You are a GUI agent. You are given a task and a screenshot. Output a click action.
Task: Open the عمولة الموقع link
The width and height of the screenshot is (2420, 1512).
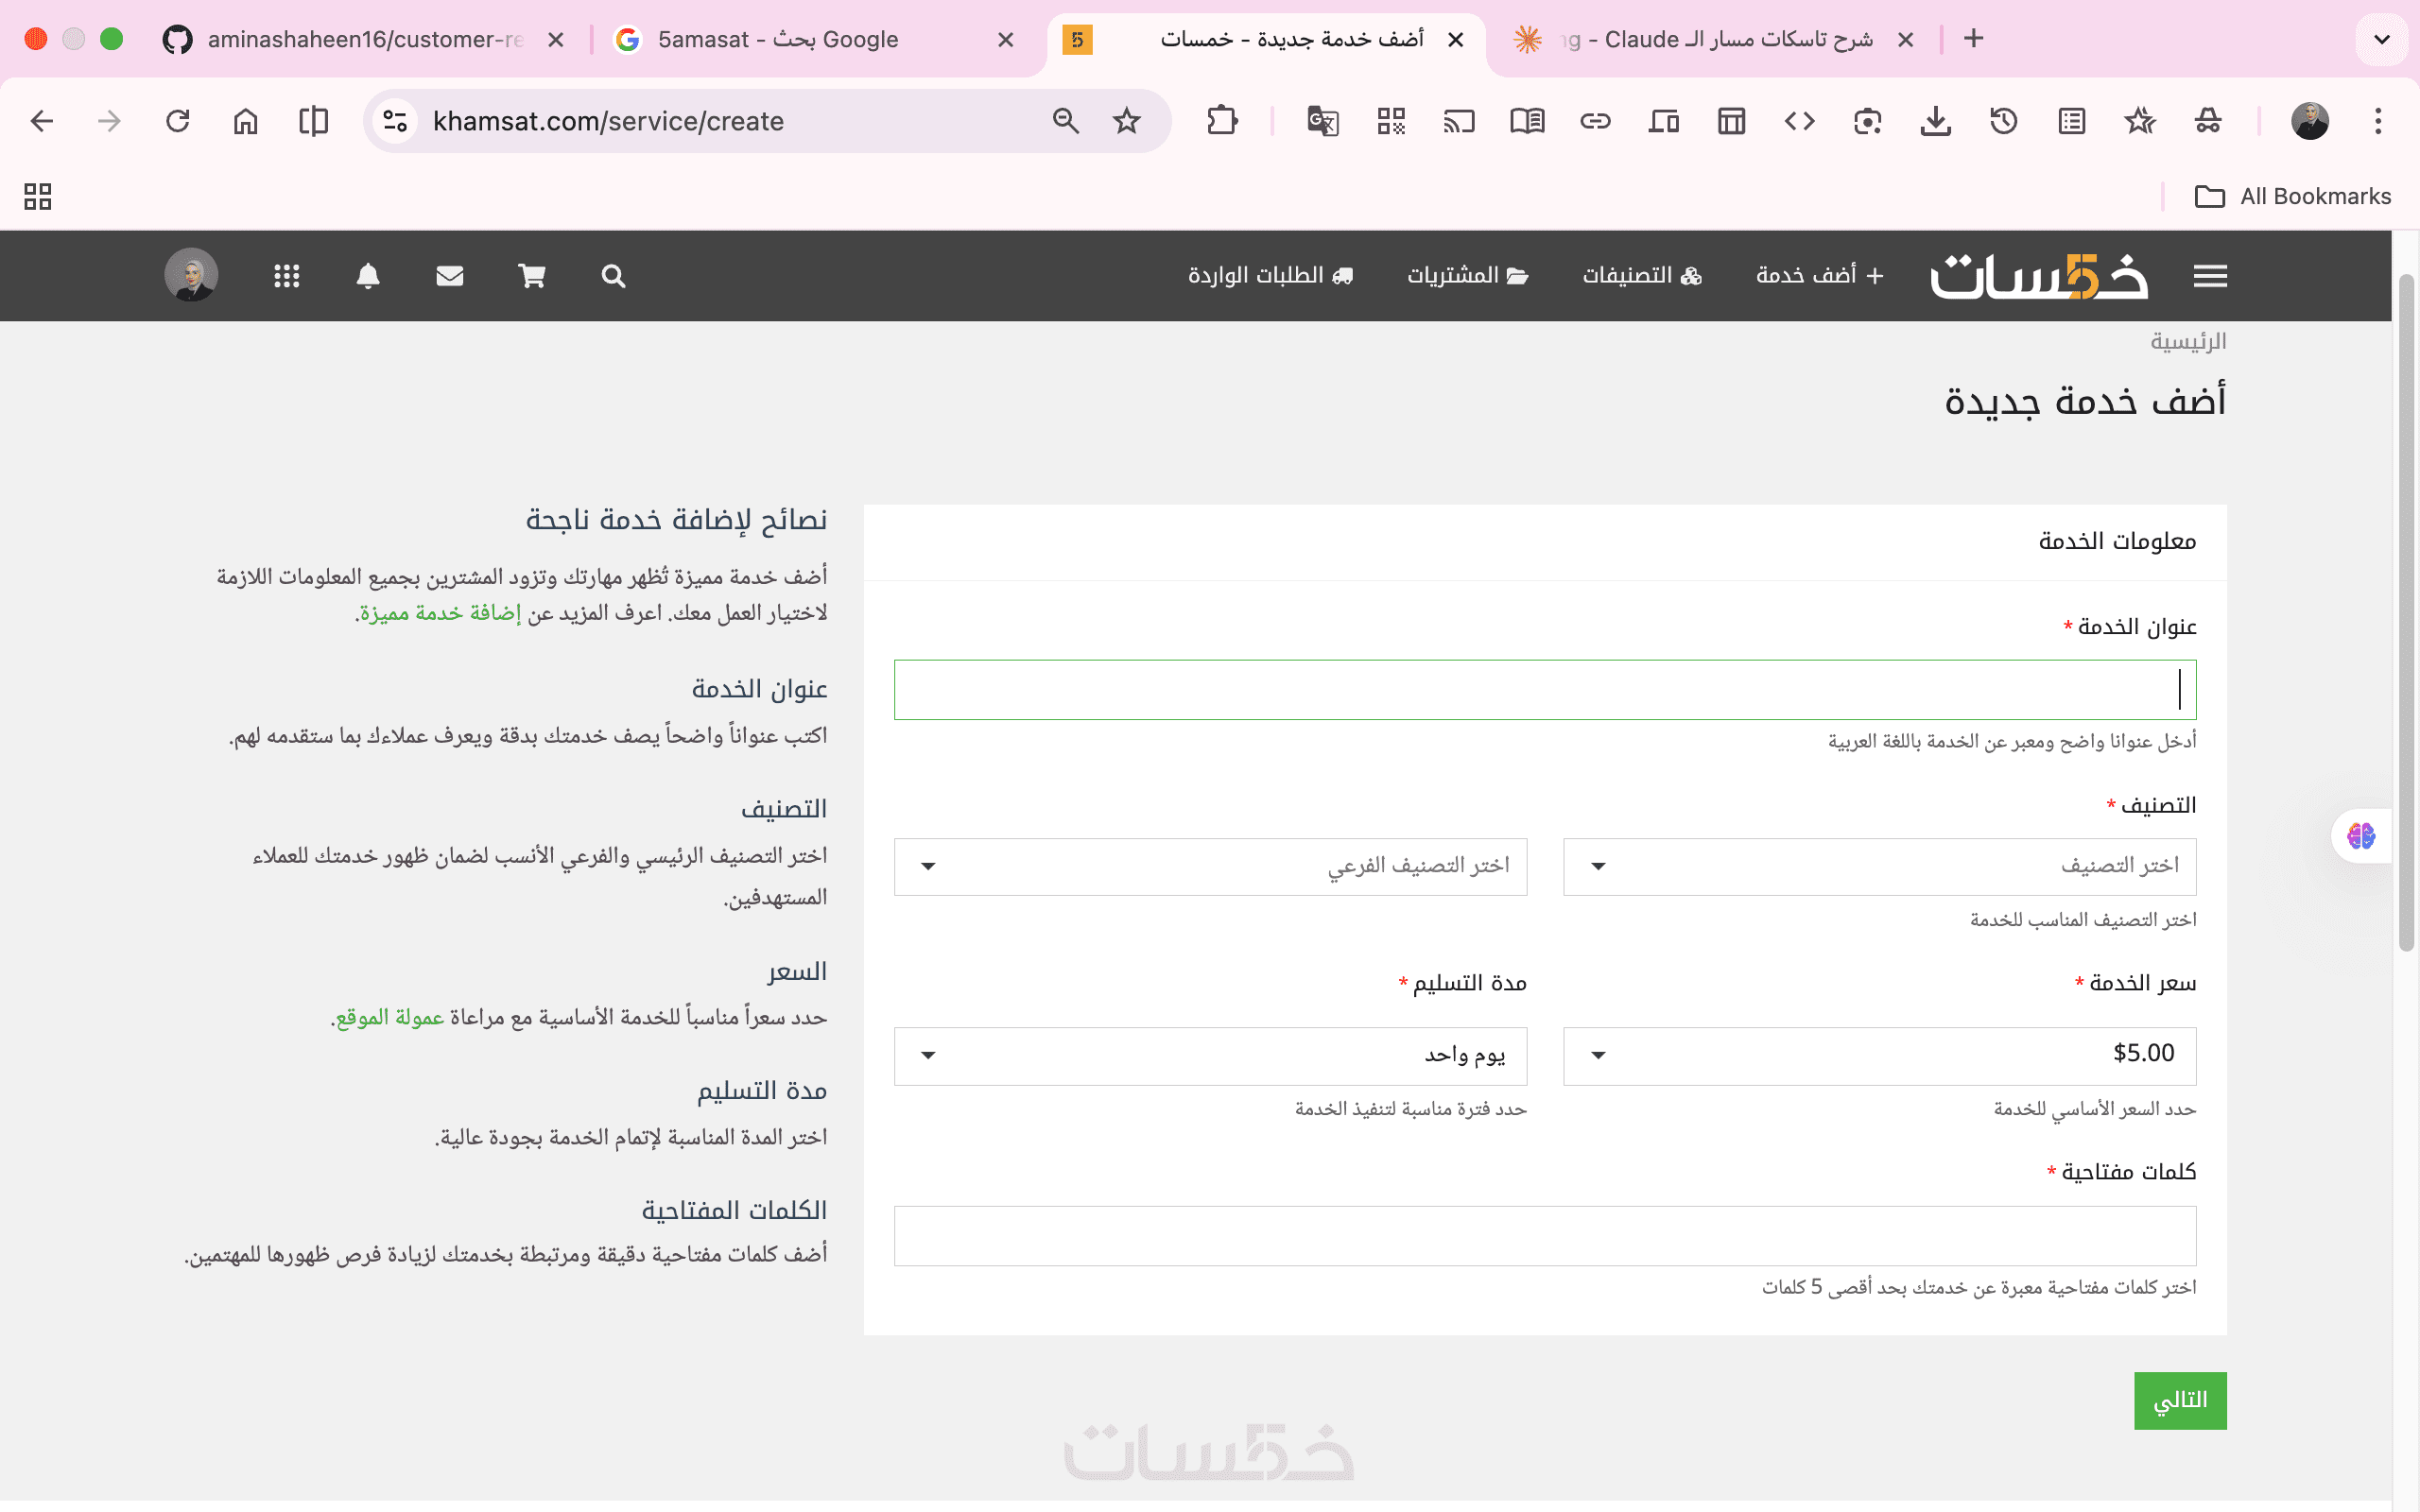[x=389, y=1017]
